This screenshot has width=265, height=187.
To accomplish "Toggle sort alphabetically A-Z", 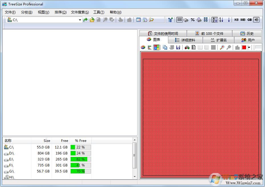I will click(214, 20).
